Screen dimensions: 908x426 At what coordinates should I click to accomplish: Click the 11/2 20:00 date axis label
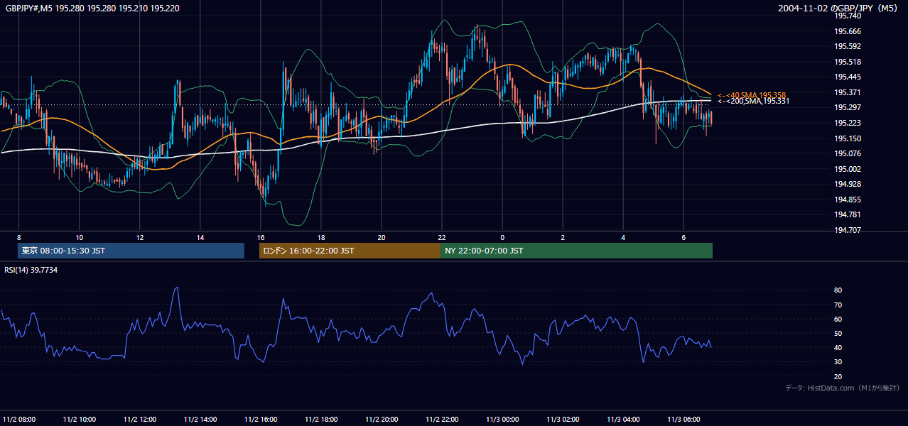382,419
